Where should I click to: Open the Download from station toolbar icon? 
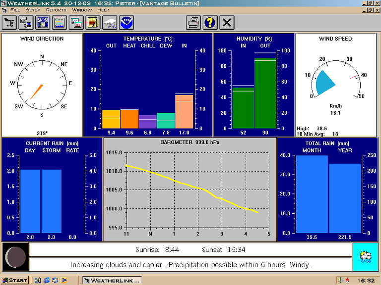[26, 23]
